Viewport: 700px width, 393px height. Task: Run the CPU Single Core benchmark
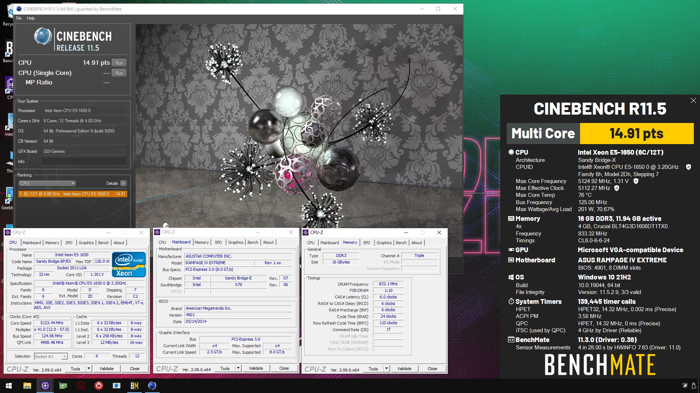[x=119, y=73]
